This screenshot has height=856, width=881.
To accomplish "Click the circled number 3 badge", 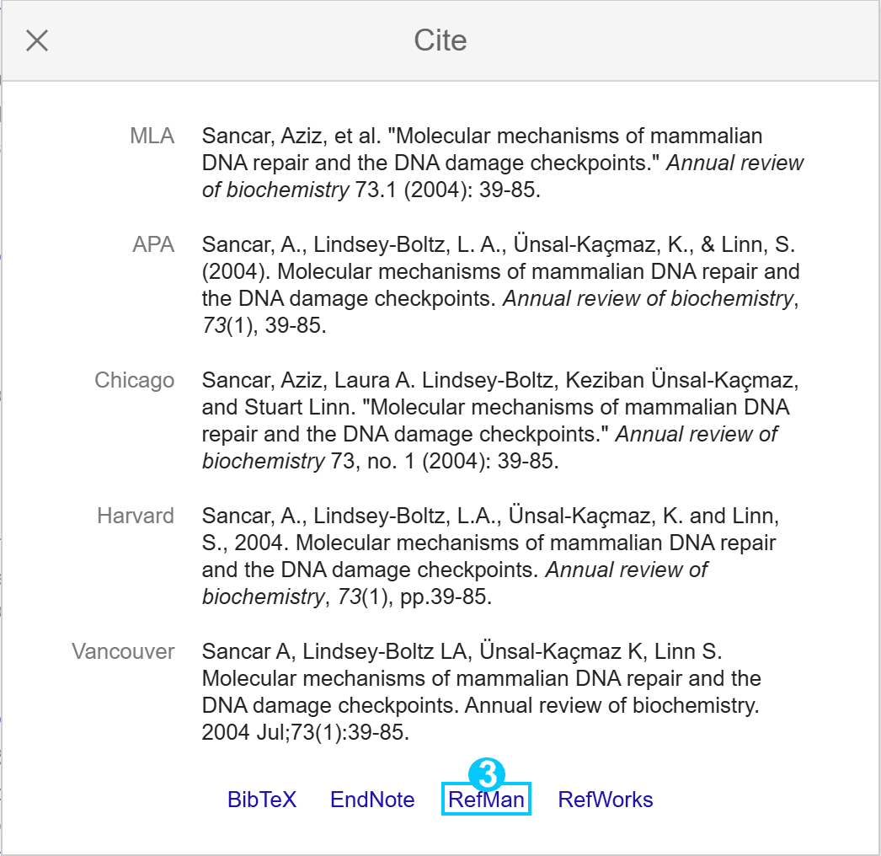I will click(487, 774).
